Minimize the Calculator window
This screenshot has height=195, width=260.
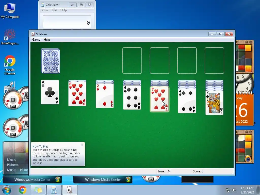point(73,5)
